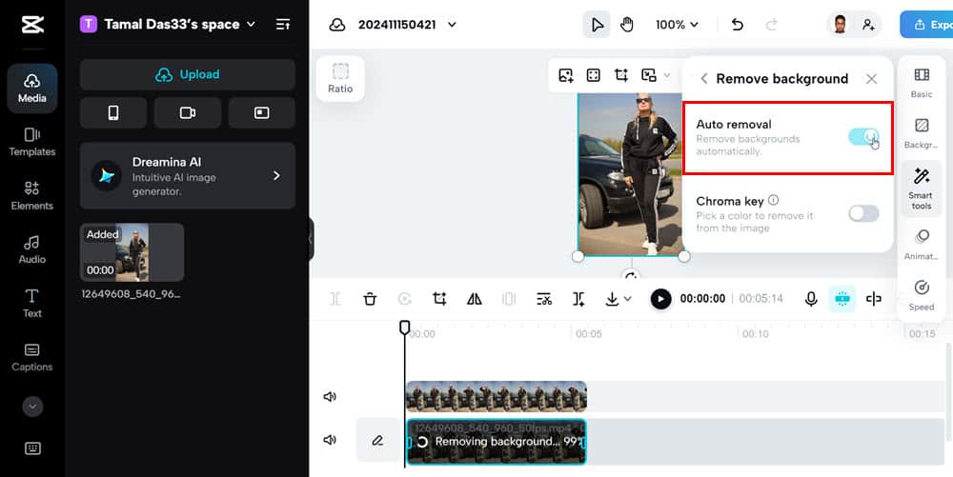Image resolution: width=953 pixels, height=477 pixels.
Task: Collapse the media panel handle
Action: (x=311, y=239)
